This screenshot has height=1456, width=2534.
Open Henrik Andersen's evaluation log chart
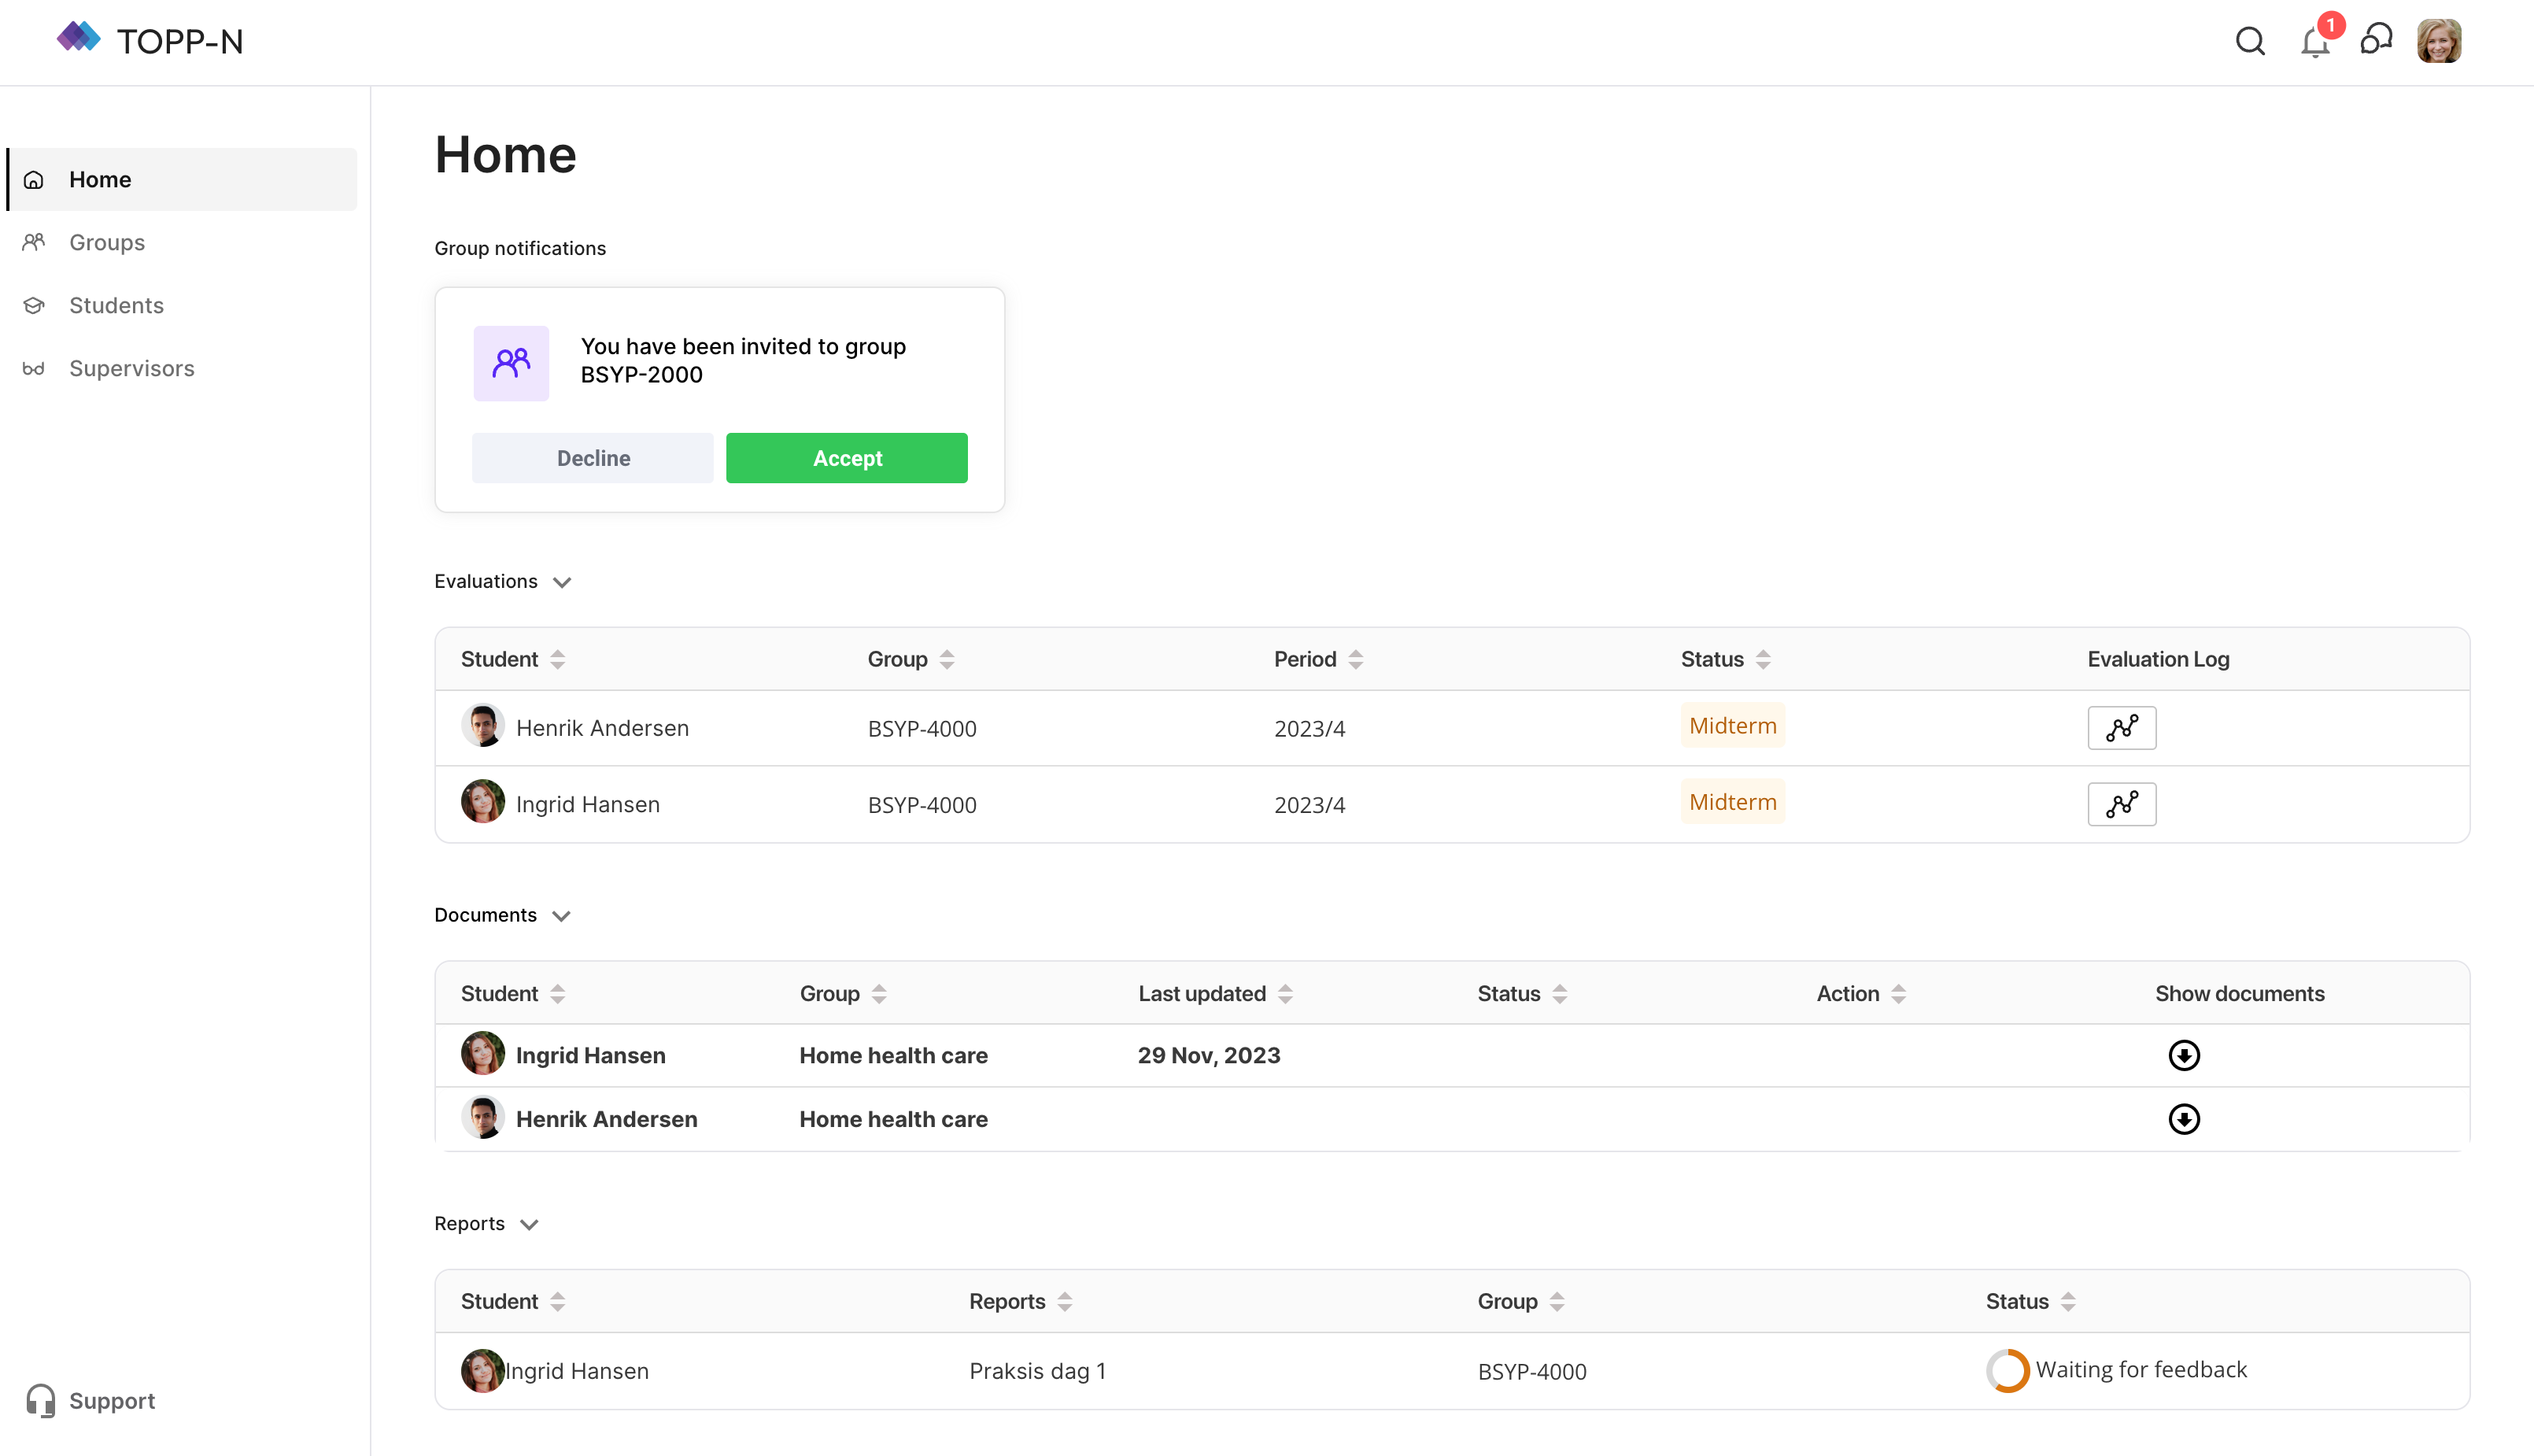(x=2121, y=728)
